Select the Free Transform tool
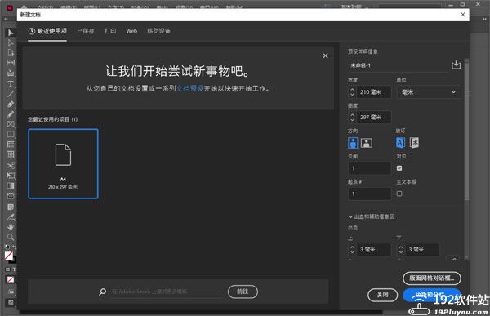Image resolution: width=490 pixels, height=316 pixels. click(11, 176)
